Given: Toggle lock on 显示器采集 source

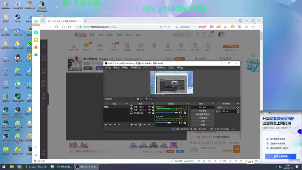Looking at the screenshot, I should (x=153, y=113).
